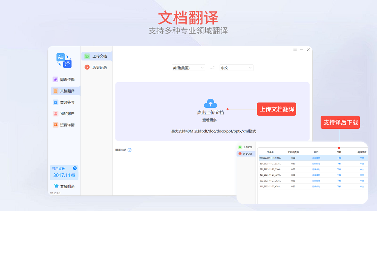Download file 321_2023-11-27_3325 via 下载 link
Viewport: 377px width, 255px height.
[339, 164]
